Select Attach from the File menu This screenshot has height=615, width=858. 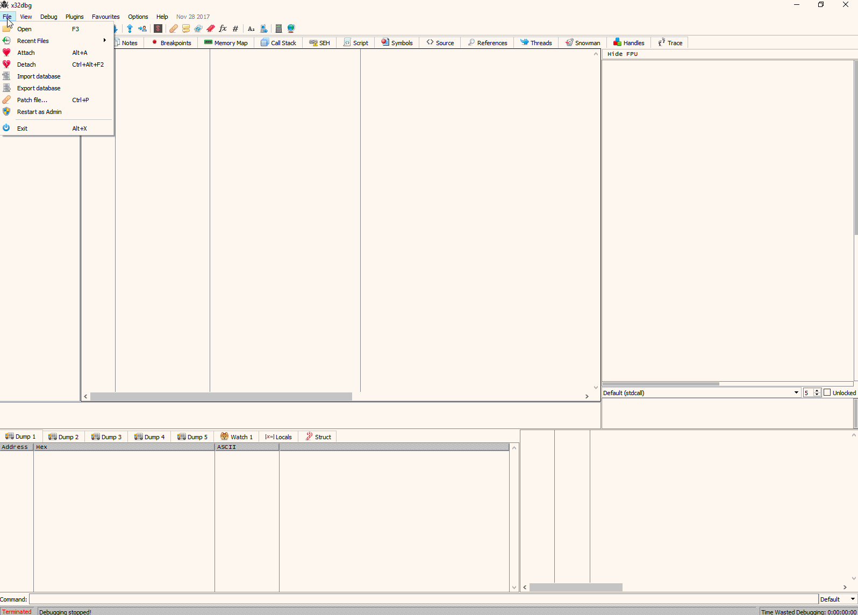(x=26, y=53)
